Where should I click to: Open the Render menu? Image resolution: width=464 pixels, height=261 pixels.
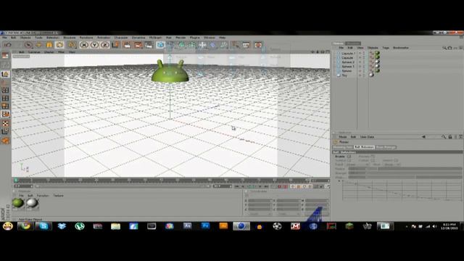tap(181, 38)
